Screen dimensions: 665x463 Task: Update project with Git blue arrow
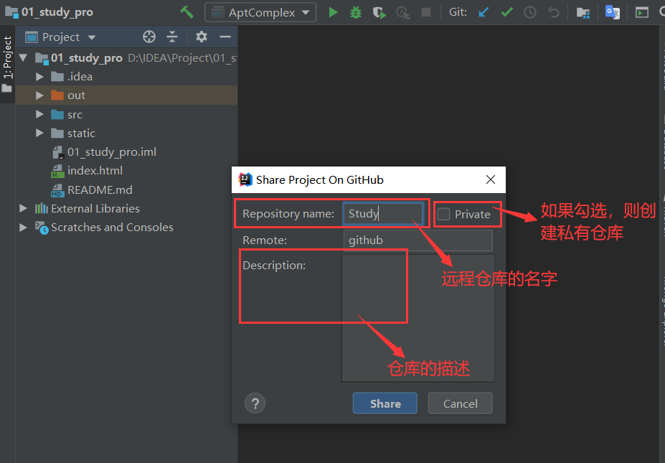coord(484,12)
